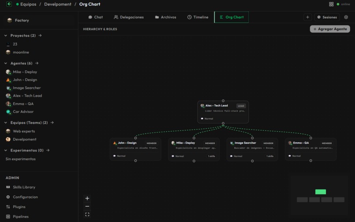Click Emma - QA avatar in sidebar
Image resolution: width=355 pixels, height=222 pixels.
(8, 104)
